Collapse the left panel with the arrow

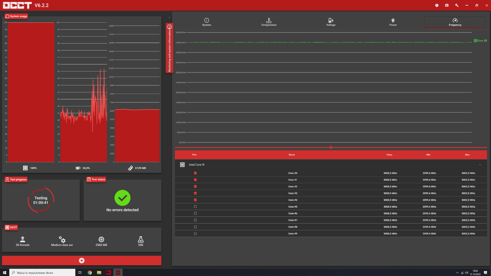point(169,17)
